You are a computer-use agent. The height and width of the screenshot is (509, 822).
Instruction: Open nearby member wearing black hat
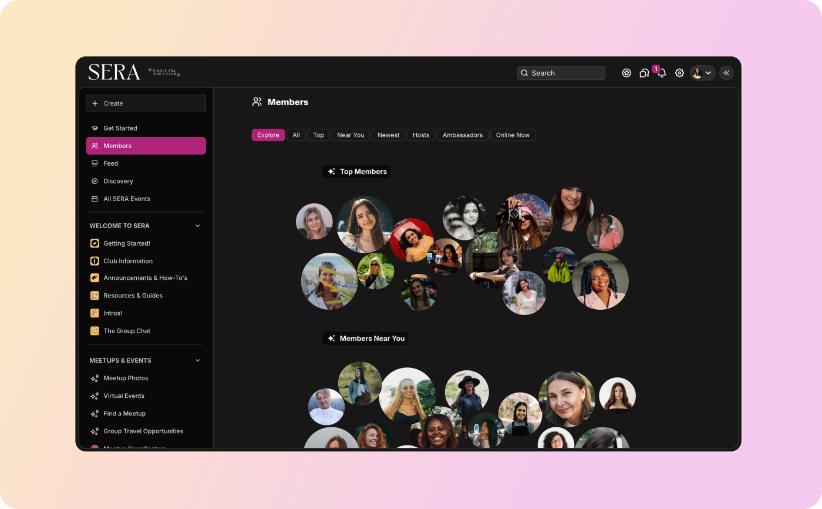[467, 392]
